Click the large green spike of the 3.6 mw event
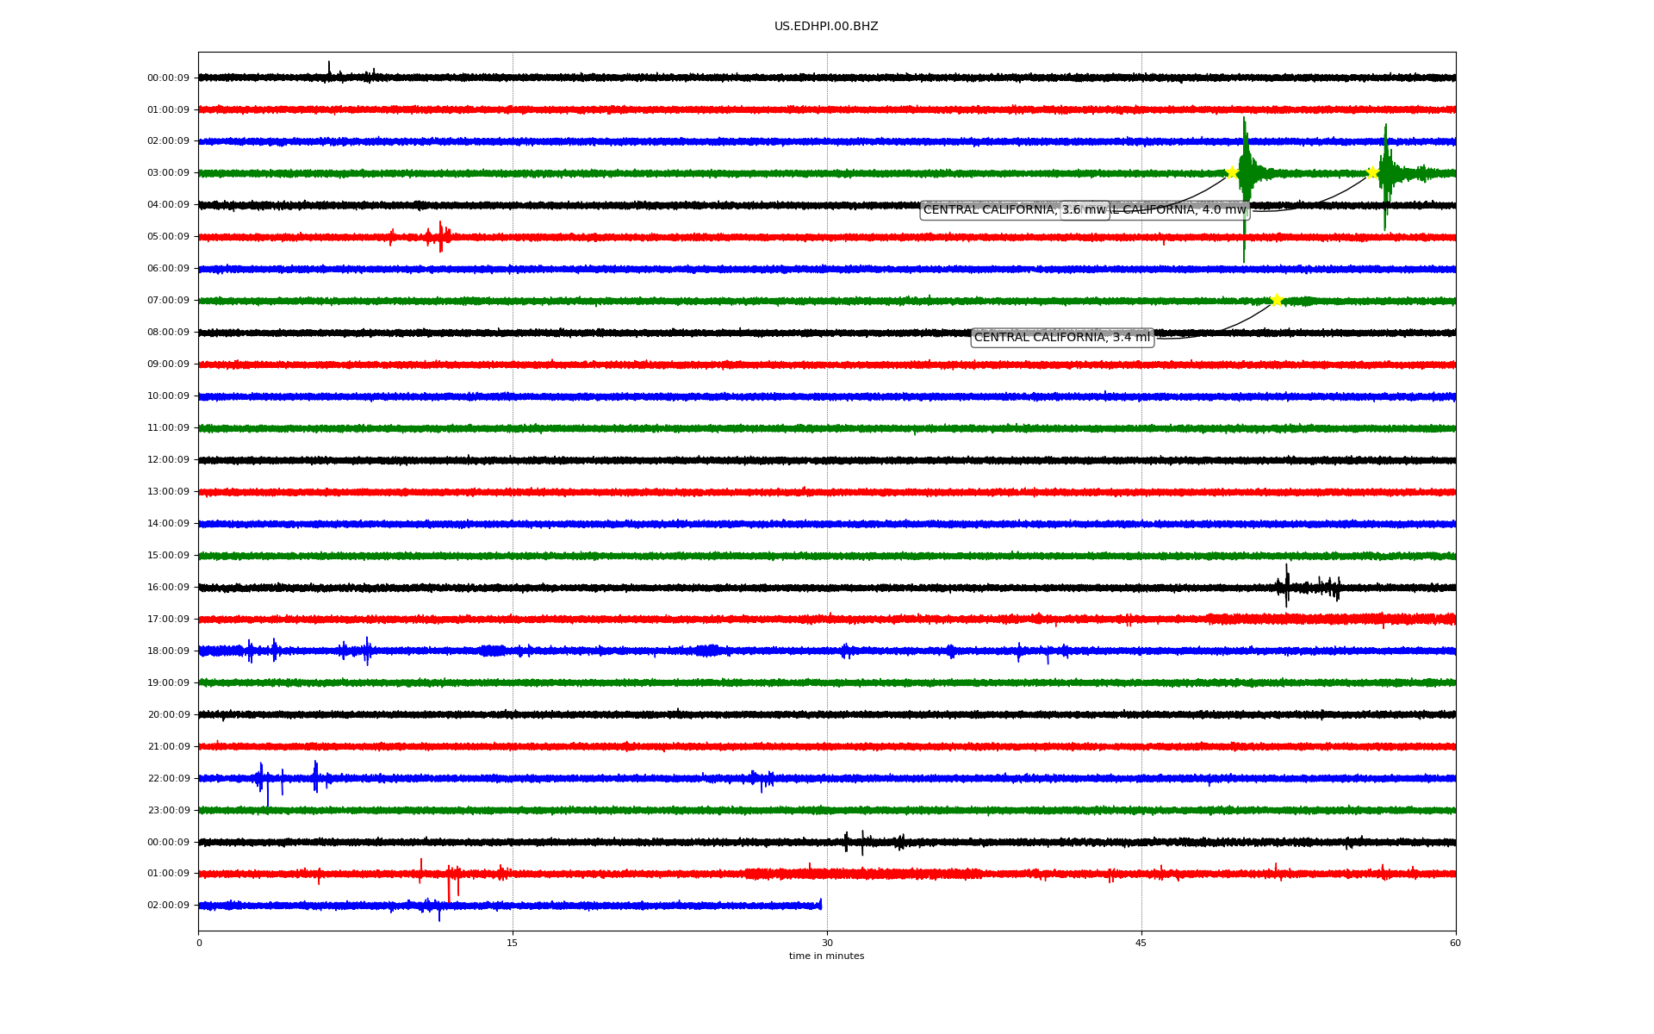 pyautogui.click(x=1244, y=164)
